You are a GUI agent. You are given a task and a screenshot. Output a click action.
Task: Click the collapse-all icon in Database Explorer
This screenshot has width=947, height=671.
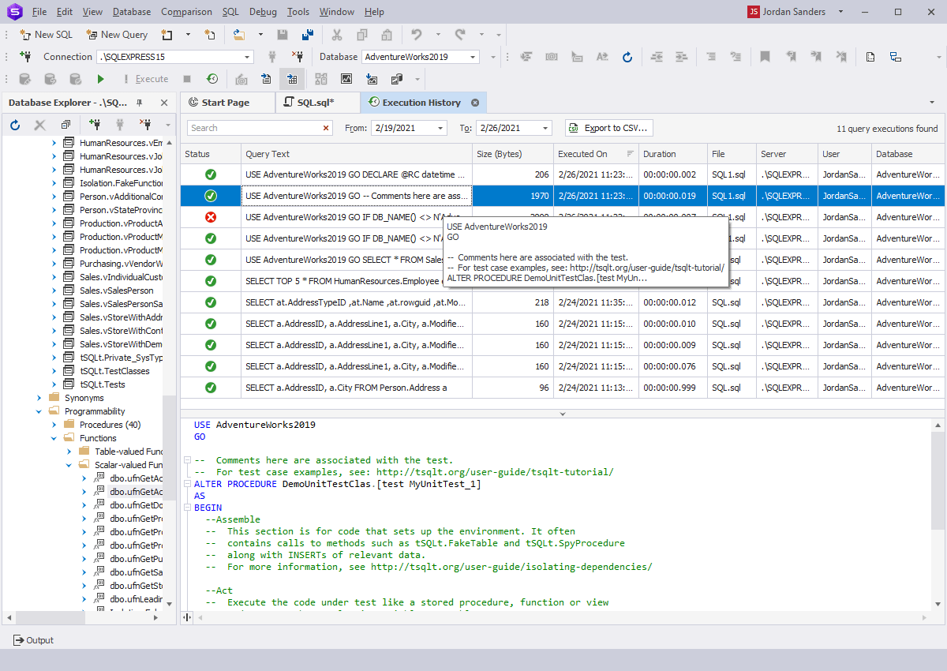coord(66,125)
